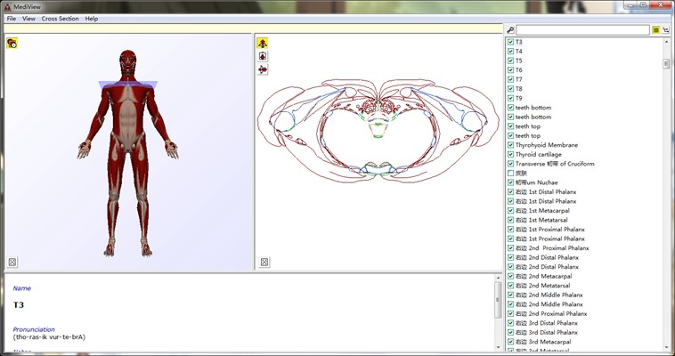
Task: Uncheck the T3 checkbox
Action: pyautogui.click(x=510, y=42)
